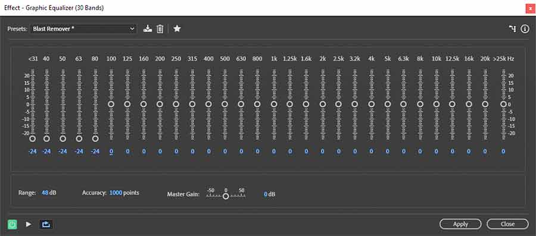Click the -24 value under 63 band
536x236 pixels.
[x=79, y=152]
